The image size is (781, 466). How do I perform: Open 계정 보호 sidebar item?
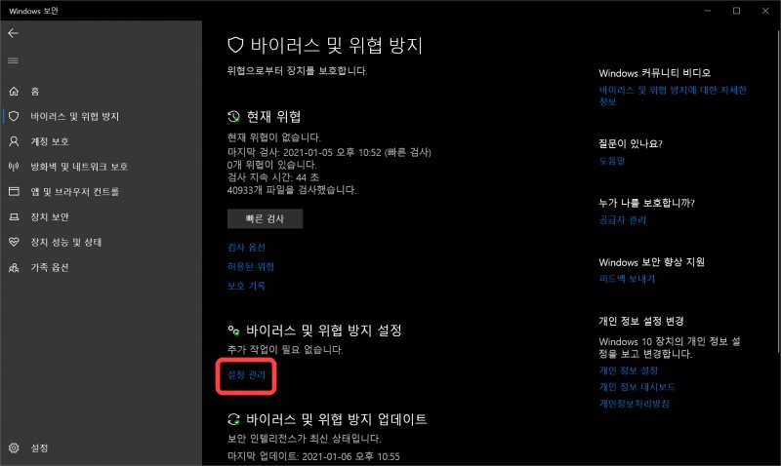tap(101, 141)
